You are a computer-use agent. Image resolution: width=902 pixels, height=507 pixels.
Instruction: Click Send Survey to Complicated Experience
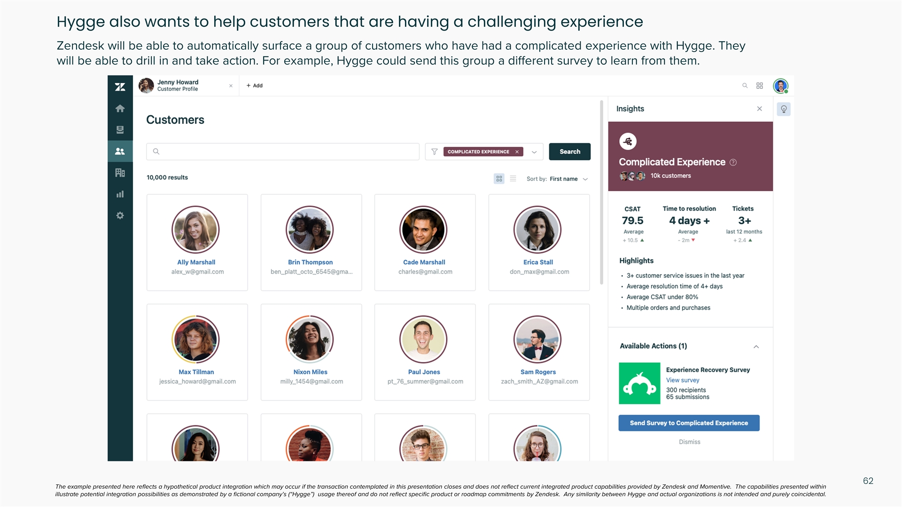click(689, 423)
